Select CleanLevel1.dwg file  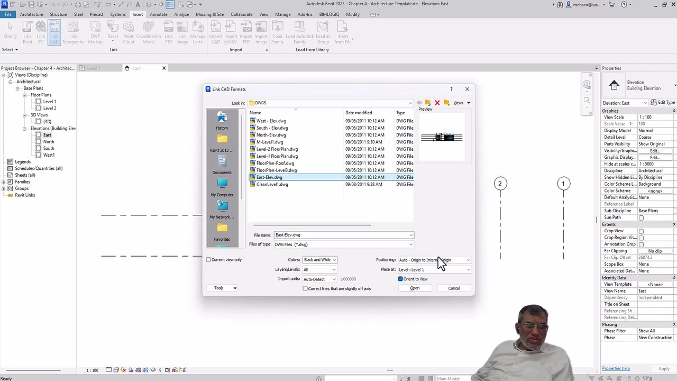point(272,185)
